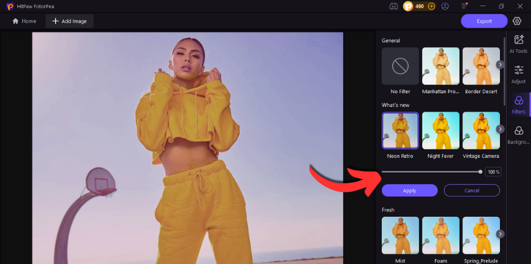This screenshot has width=531, height=264.
Task: Open the AI Tools panel
Action: pyautogui.click(x=519, y=44)
